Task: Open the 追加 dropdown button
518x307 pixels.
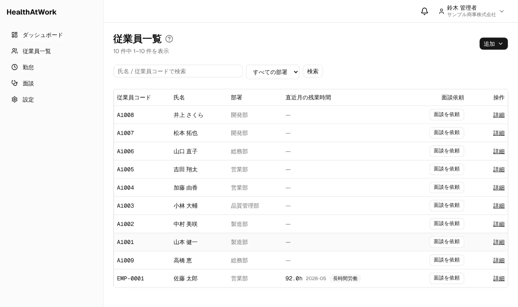Action: (493, 44)
